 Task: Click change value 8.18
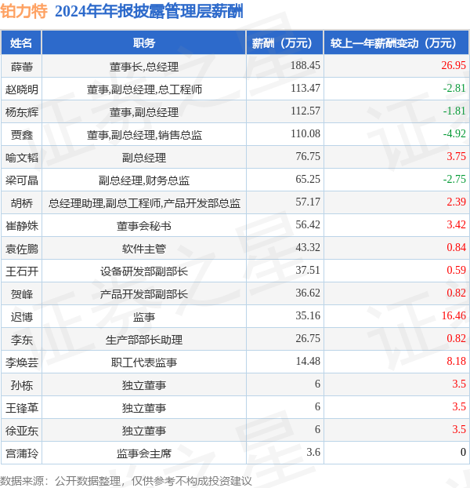457,361
